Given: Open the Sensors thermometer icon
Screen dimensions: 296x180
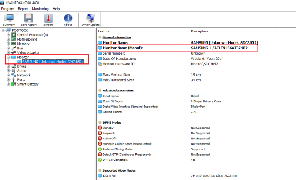Looking at the screenshot, I should click(x=48, y=18).
